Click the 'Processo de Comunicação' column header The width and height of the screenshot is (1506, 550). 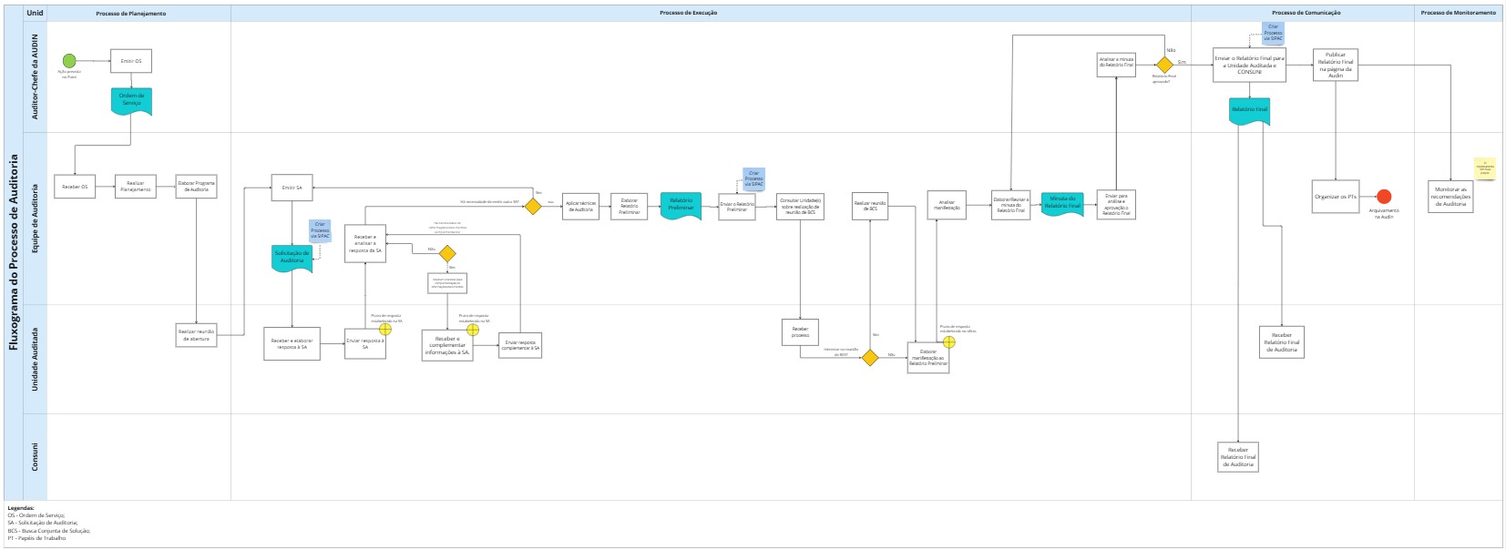coord(1306,13)
